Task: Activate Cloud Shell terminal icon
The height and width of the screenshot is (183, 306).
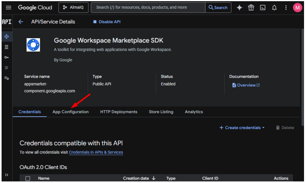Action: 263,7
